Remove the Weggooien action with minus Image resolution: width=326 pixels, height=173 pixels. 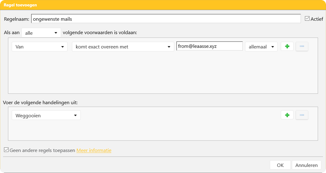[302, 115]
